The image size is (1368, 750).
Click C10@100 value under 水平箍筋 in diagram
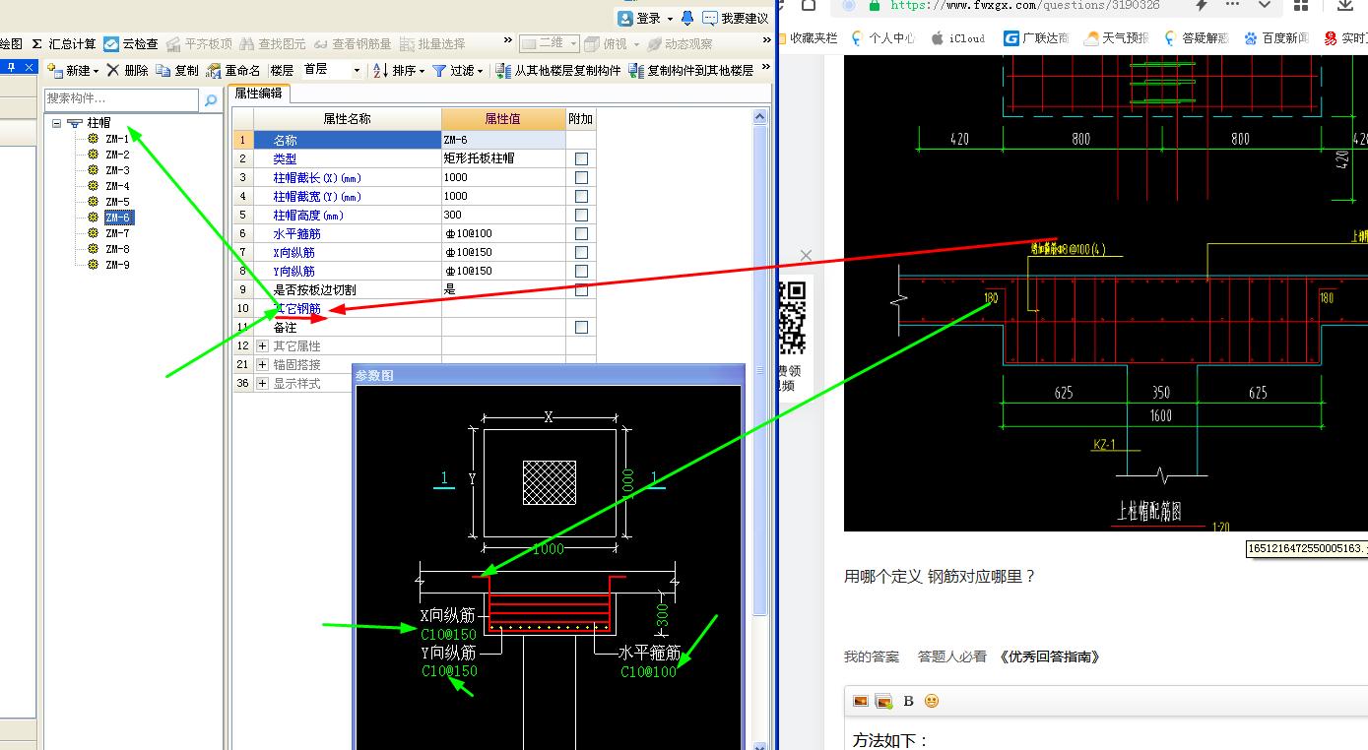(x=648, y=671)
